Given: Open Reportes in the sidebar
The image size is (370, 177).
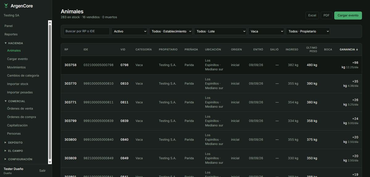Looking at the screenshot, I should pyautogui.click(x=11, y=34).
